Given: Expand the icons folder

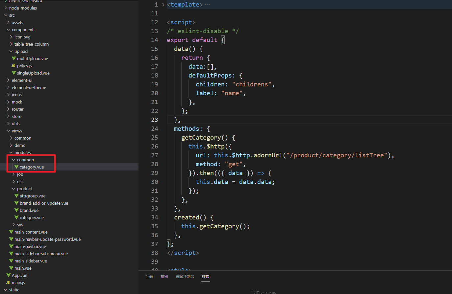Looking at the screenshot, I should 8,95.
